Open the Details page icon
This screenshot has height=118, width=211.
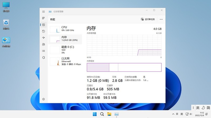pos(44,51)
